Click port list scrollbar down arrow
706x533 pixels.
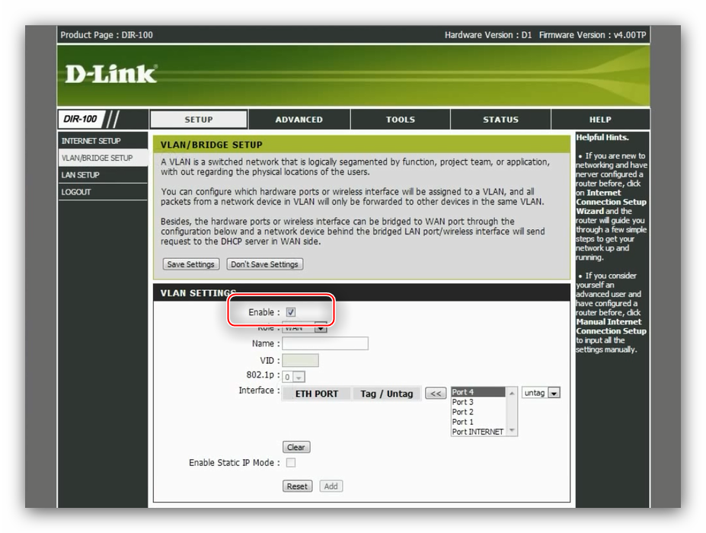point(512,431)
